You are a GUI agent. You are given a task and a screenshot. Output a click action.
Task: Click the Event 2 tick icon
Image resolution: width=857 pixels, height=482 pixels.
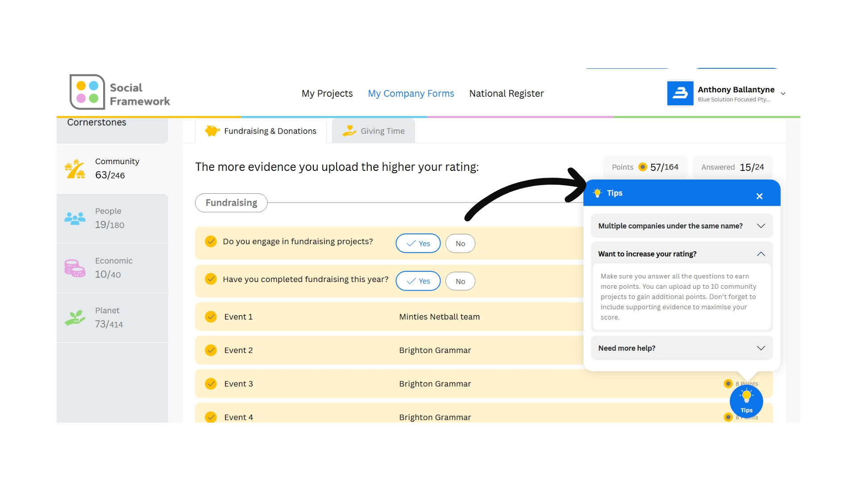click(211, 350)
